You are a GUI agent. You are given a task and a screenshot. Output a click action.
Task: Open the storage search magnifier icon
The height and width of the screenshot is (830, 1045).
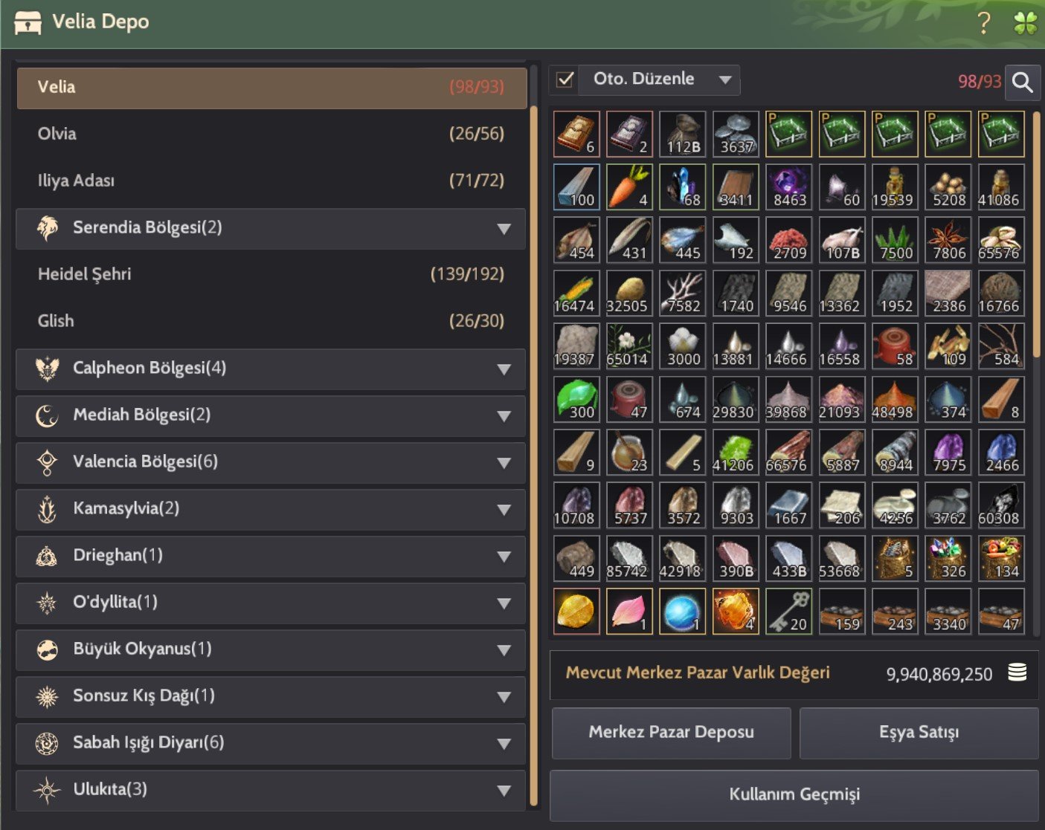click(1023, 82)
